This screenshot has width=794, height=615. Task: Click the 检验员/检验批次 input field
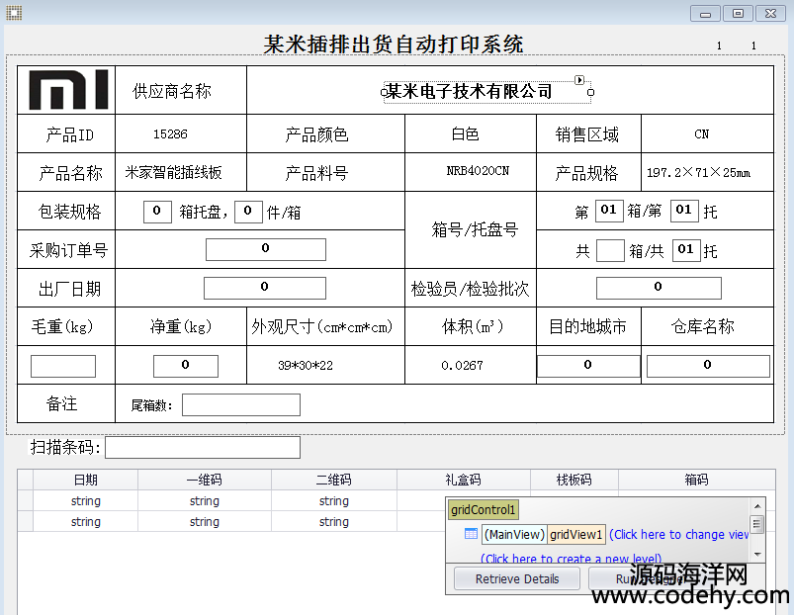(659, 288)
